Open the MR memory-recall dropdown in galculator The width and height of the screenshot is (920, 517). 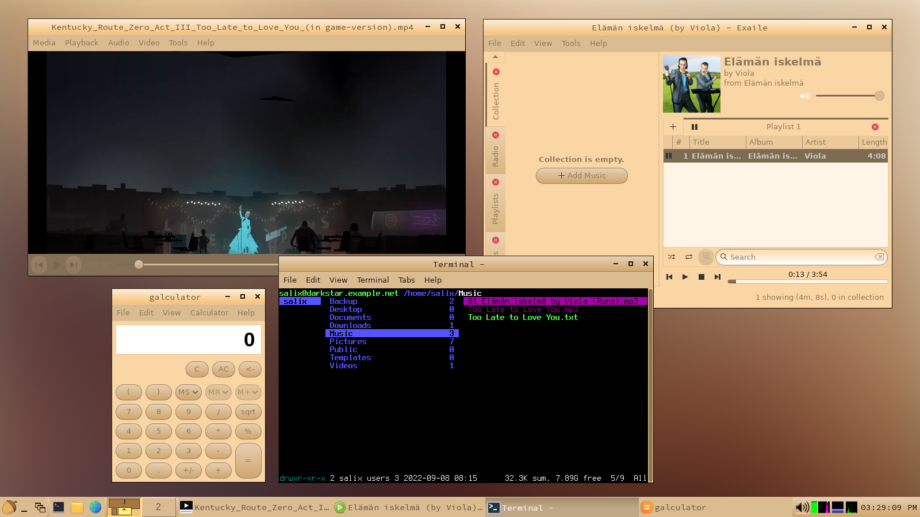[x=218, y=392]
